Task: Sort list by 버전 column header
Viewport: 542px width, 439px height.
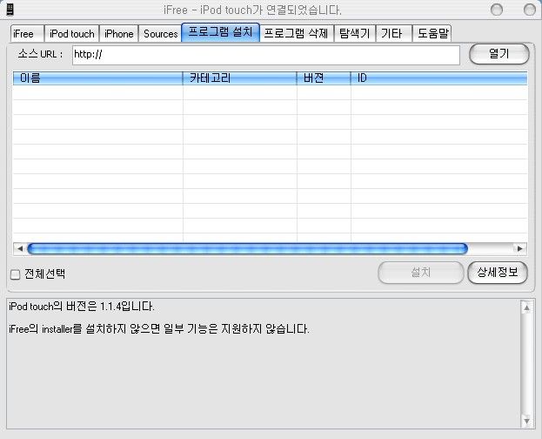Action: [x=324, y=78]
